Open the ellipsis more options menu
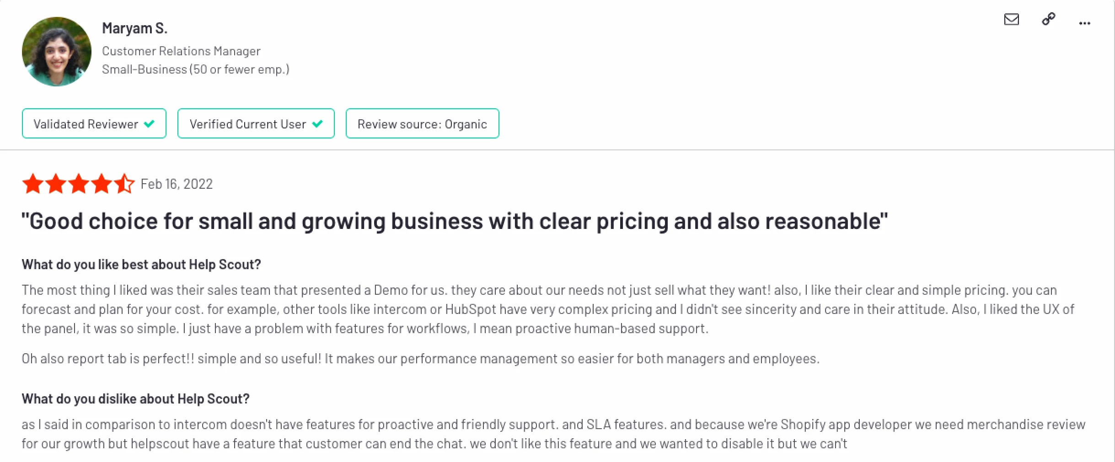The height and width of the screenshot is (462, 1115). [x=1084, y=23]
